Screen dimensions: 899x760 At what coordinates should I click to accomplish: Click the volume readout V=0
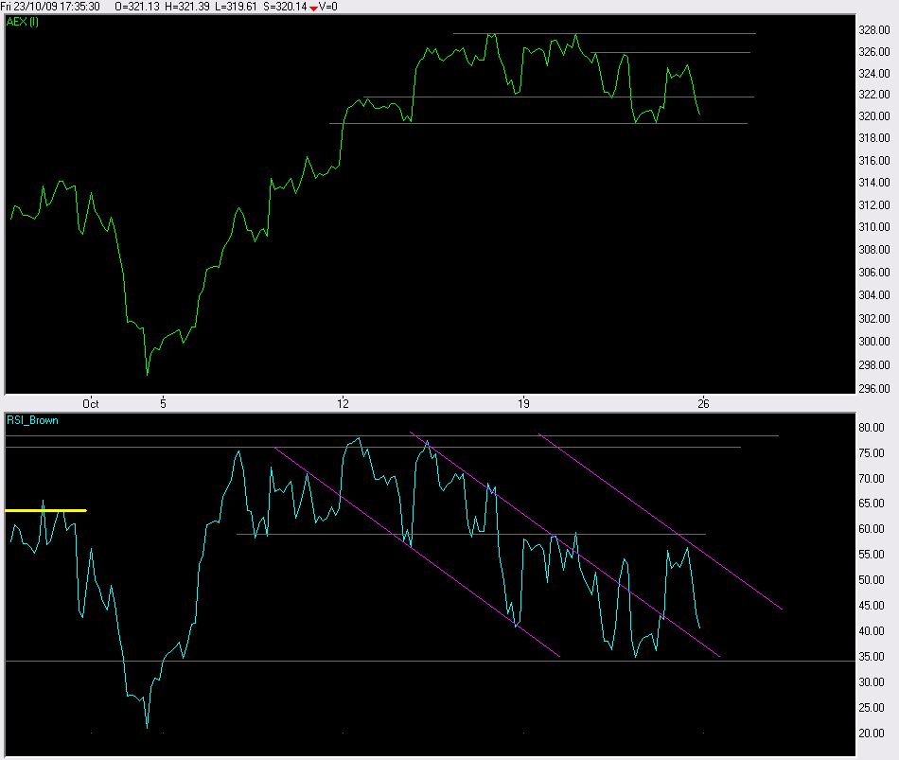328,7
